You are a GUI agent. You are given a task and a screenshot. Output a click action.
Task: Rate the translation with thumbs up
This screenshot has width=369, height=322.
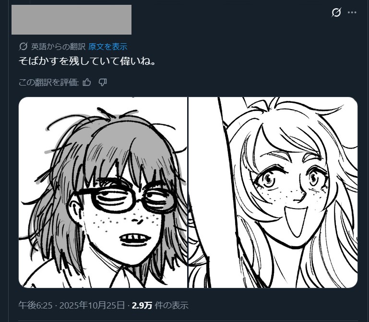point(87,82)
